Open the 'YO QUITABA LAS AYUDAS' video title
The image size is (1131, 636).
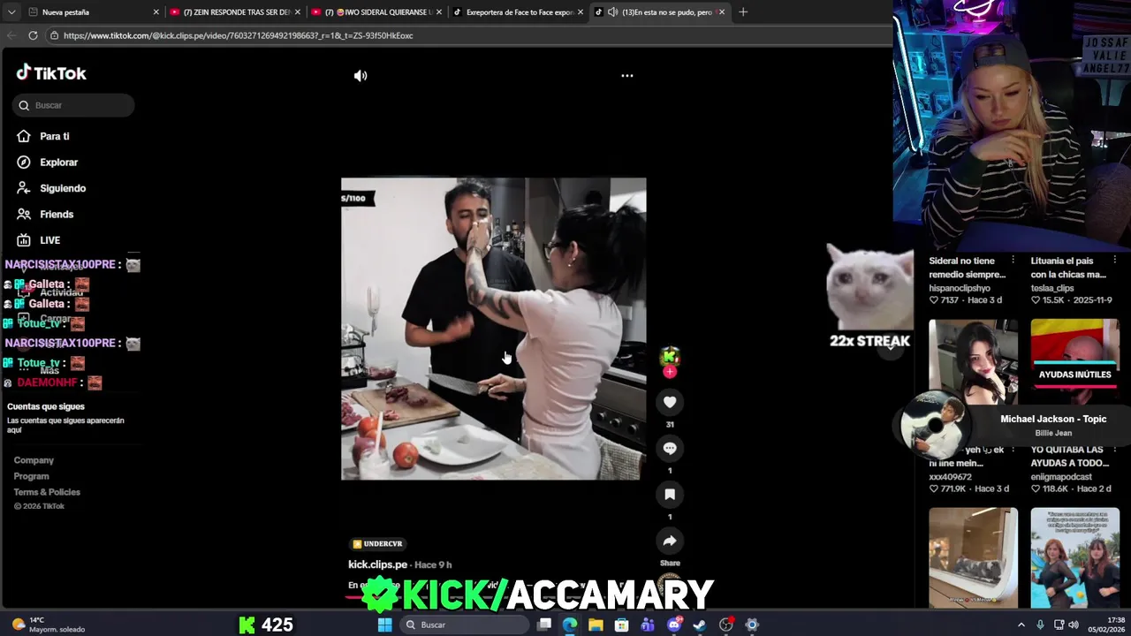1069,457
